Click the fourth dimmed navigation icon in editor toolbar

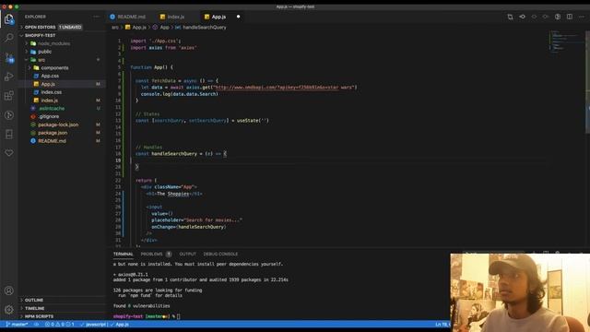[546, 17]
